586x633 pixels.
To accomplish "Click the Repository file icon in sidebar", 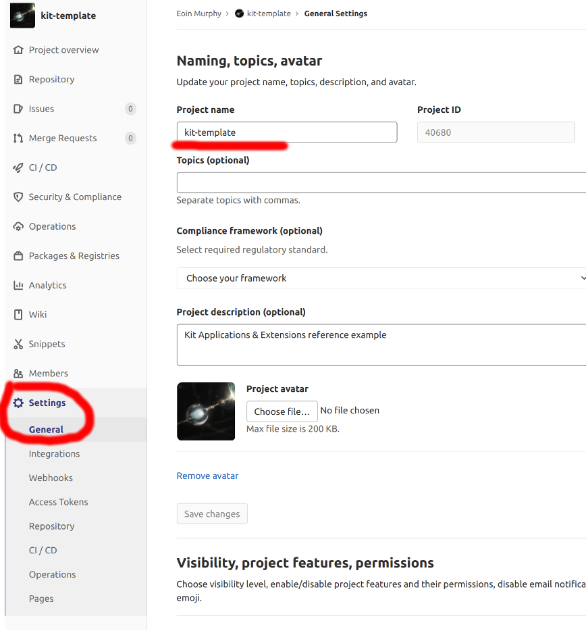I will [x=18, y=80].
